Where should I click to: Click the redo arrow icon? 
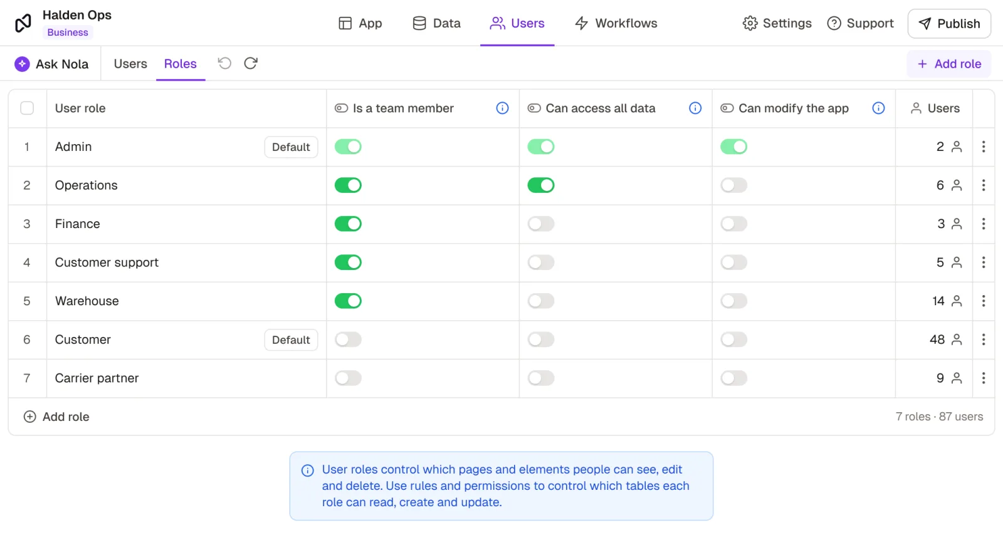[251, 63]
